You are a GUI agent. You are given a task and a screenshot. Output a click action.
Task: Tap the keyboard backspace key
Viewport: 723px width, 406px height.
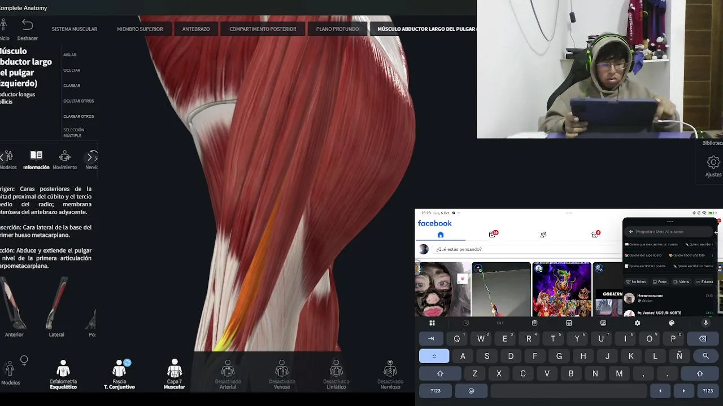coord(703,339)
